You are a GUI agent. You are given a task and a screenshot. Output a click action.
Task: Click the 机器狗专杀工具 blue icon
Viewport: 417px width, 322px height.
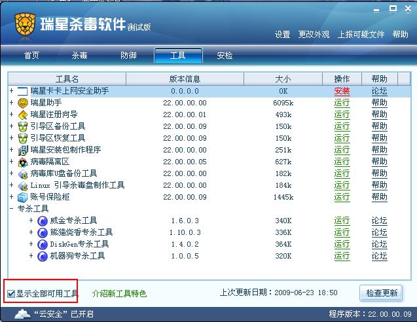pyautogui.click(x=43, y=257)
